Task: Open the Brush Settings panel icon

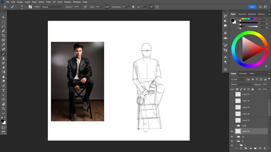Action: [225, 45]
